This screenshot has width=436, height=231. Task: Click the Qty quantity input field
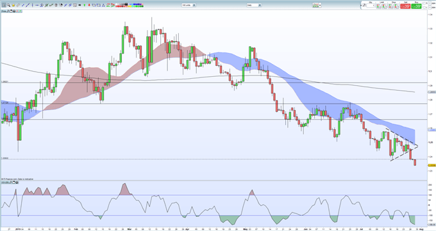pos(371,5)
